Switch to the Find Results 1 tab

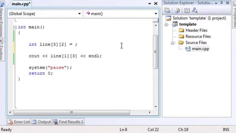[x=68, y=122]
